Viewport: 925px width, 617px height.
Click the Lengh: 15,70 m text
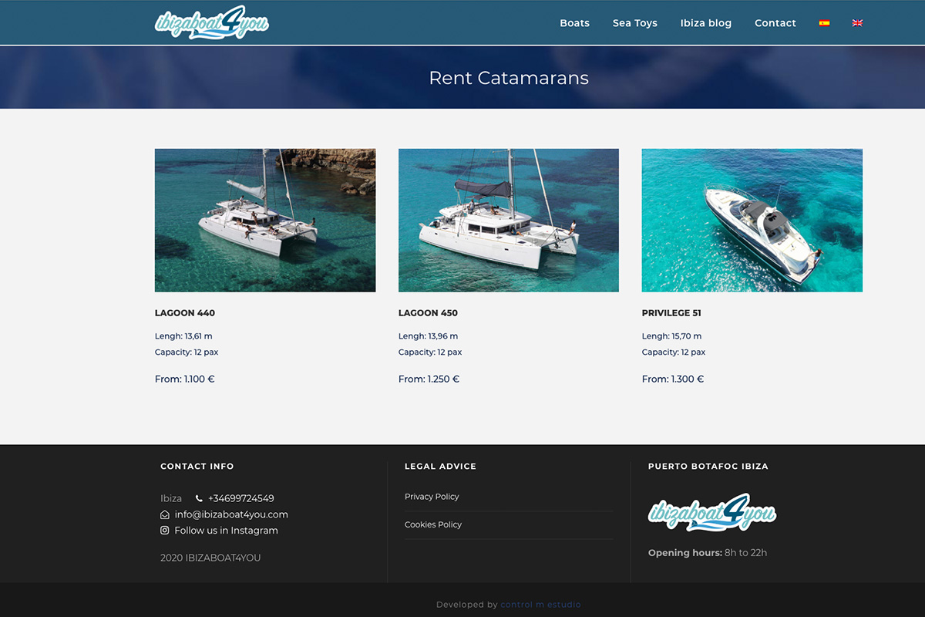pos(671,336)
